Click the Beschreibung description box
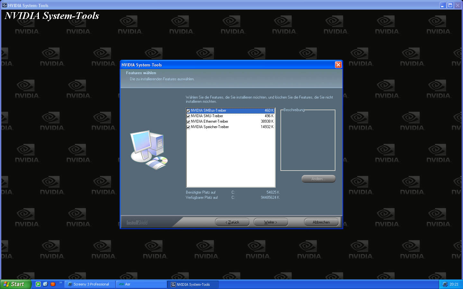 (x=308, y=140)
